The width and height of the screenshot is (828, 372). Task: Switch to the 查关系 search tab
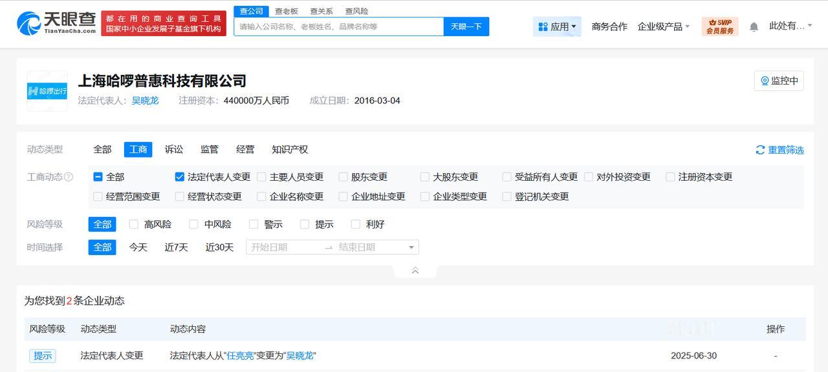click(x=321, y=11)
